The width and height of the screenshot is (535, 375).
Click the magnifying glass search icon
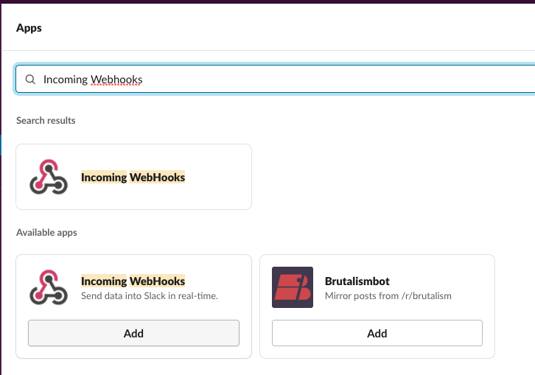tap(30, 80)
